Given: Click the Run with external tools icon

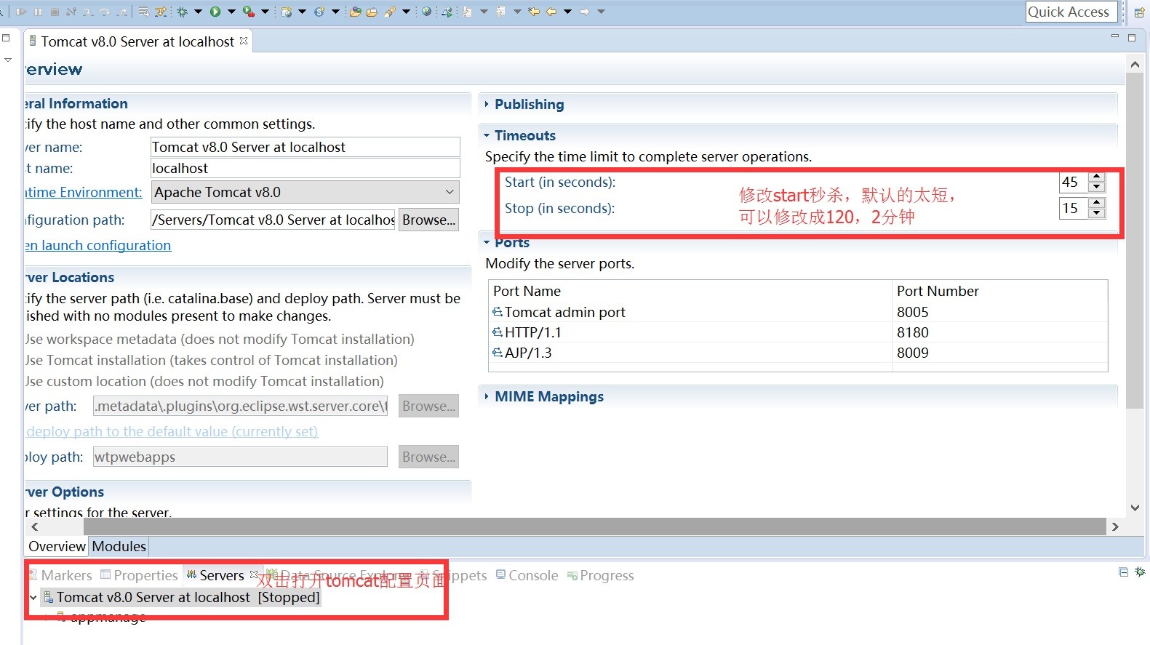Looking at the screenshot, I should 248,12.
